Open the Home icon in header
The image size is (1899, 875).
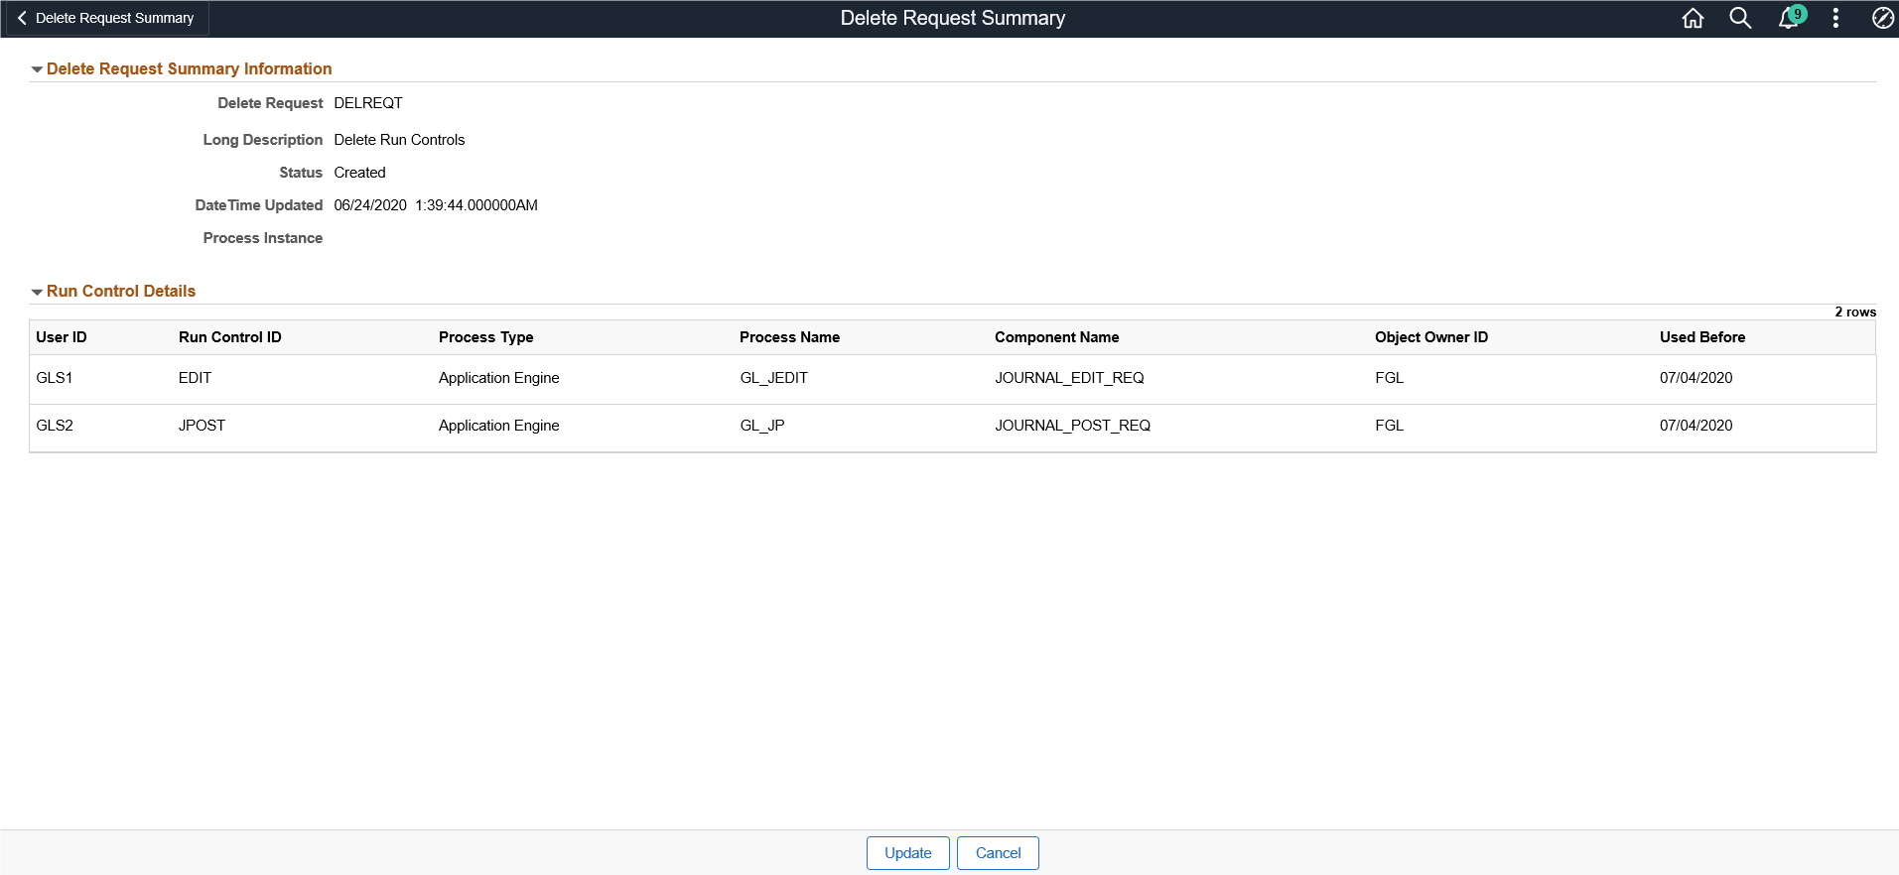[1693, 18]
